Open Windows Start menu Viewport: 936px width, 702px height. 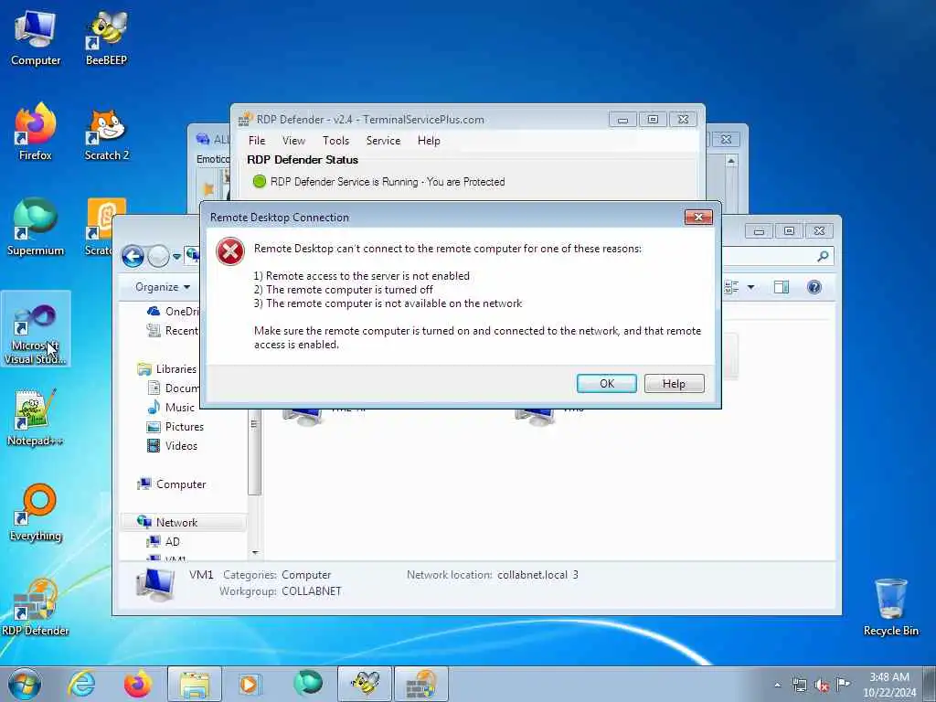pyautogui.click(x=25, y=684)
